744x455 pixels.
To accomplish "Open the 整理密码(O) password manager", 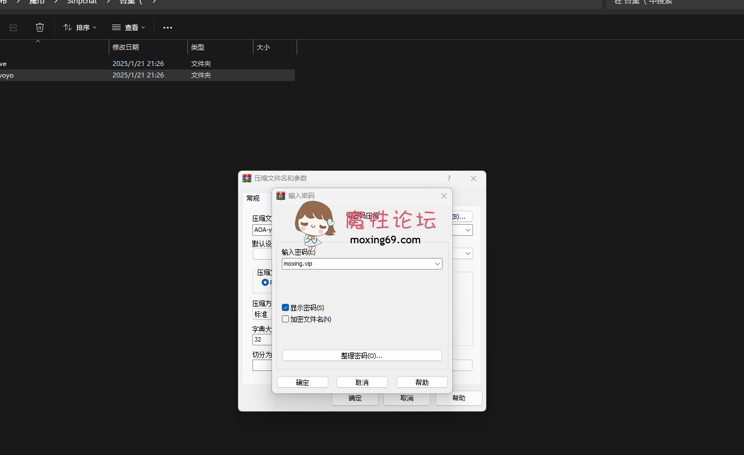I will click(x=362, y=355).
